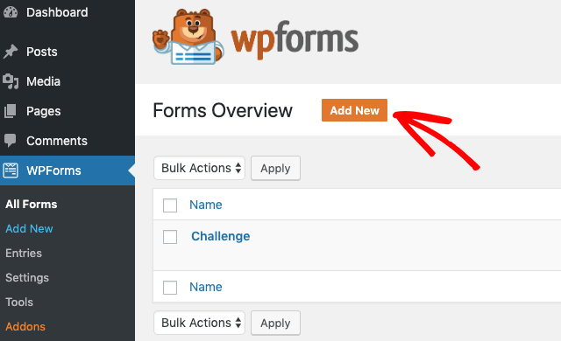Sort by Name in table footer

(206, 287)
